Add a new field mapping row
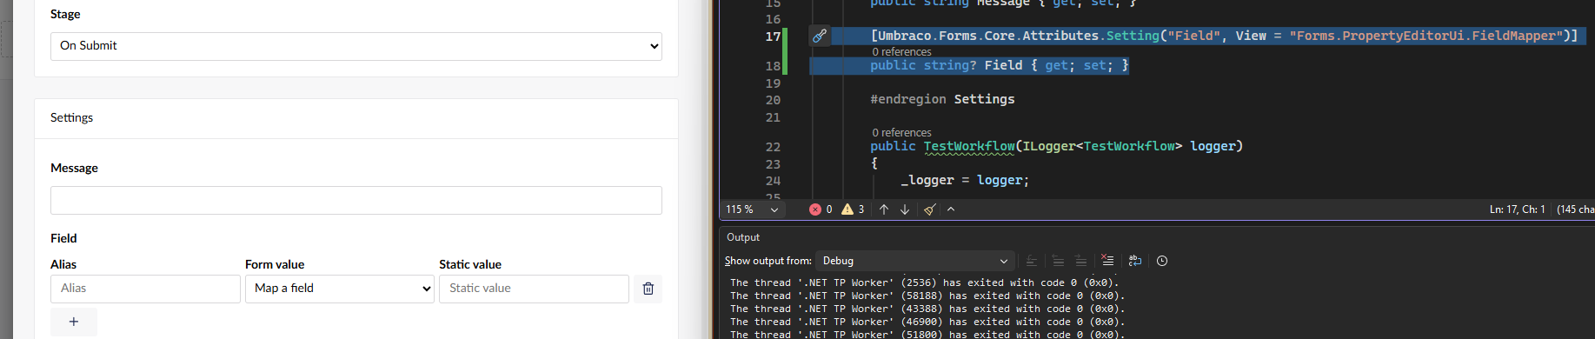Screen dimensions: 1595x339 coord(74,322)
